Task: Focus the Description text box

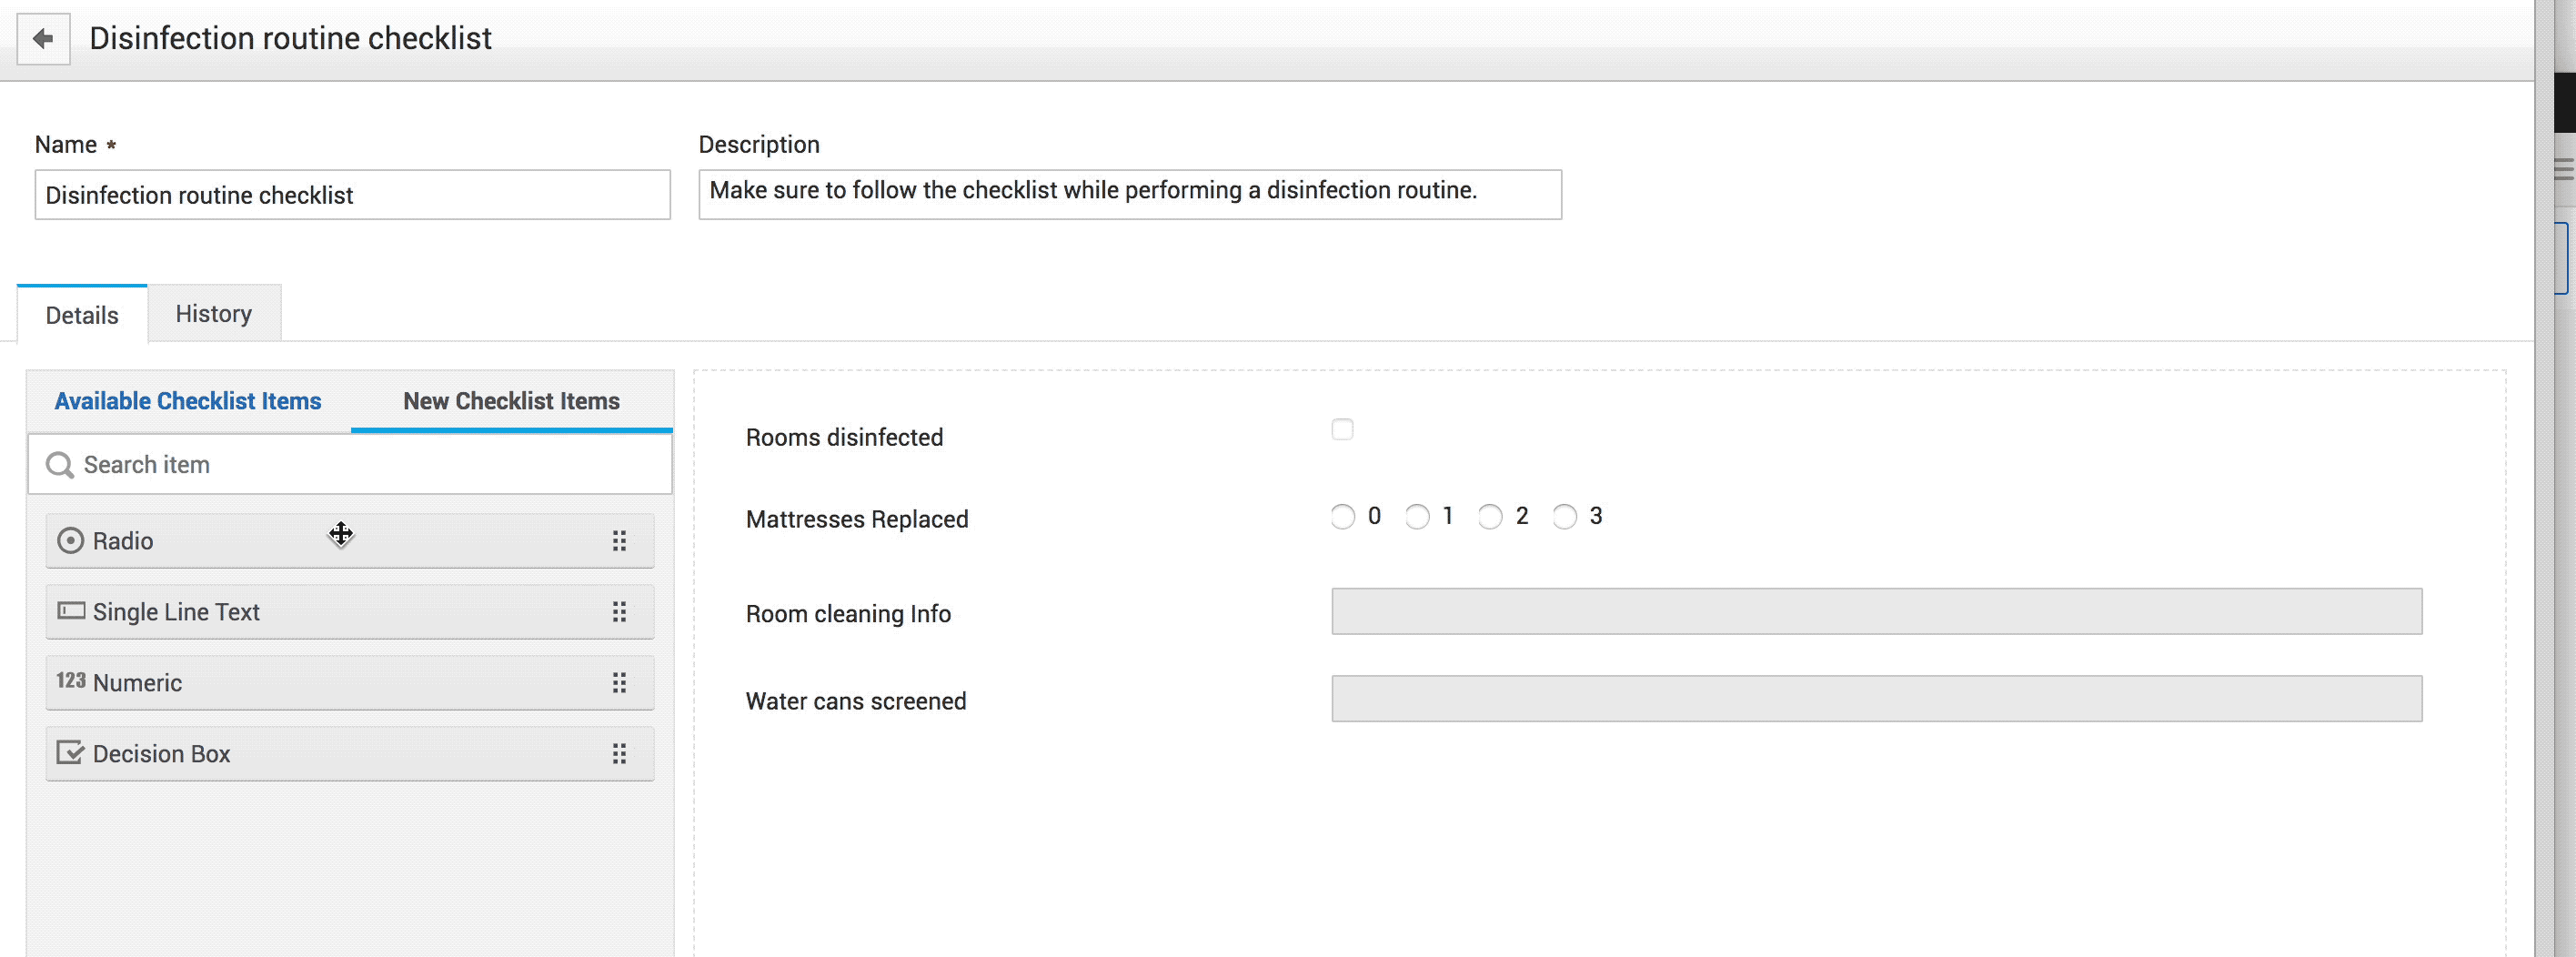Action: [1130, 194]
